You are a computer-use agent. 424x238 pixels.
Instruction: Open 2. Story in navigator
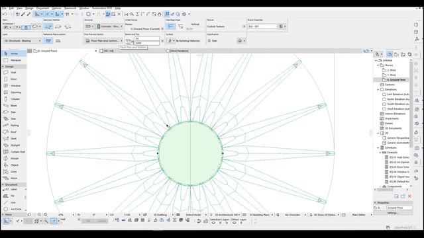392,70
